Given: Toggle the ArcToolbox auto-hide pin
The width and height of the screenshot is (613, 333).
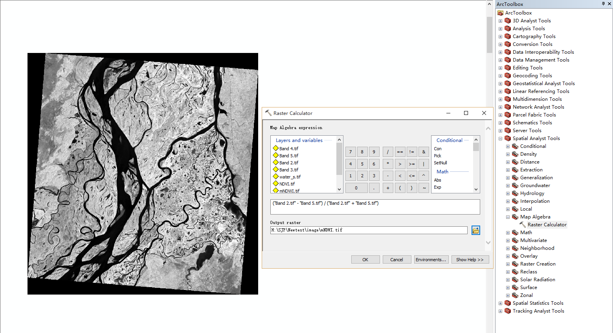Looking at the screenshot, I should [604, 4].
